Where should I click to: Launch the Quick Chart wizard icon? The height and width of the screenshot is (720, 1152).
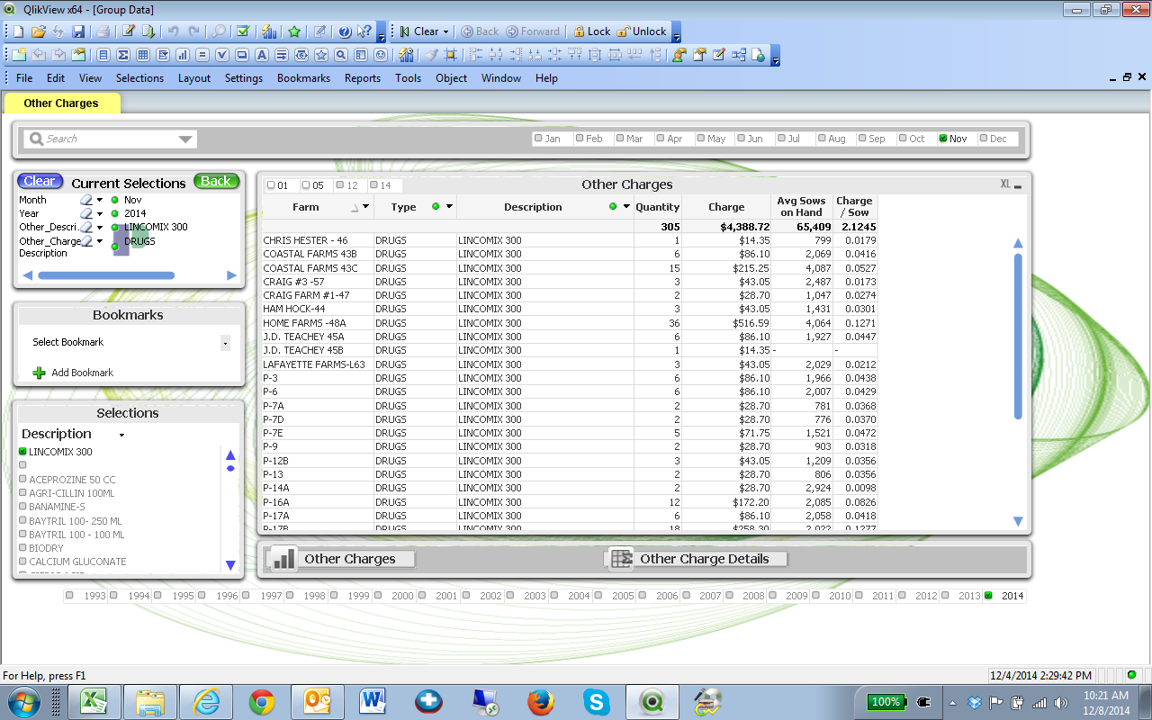[x=268, y=31]
